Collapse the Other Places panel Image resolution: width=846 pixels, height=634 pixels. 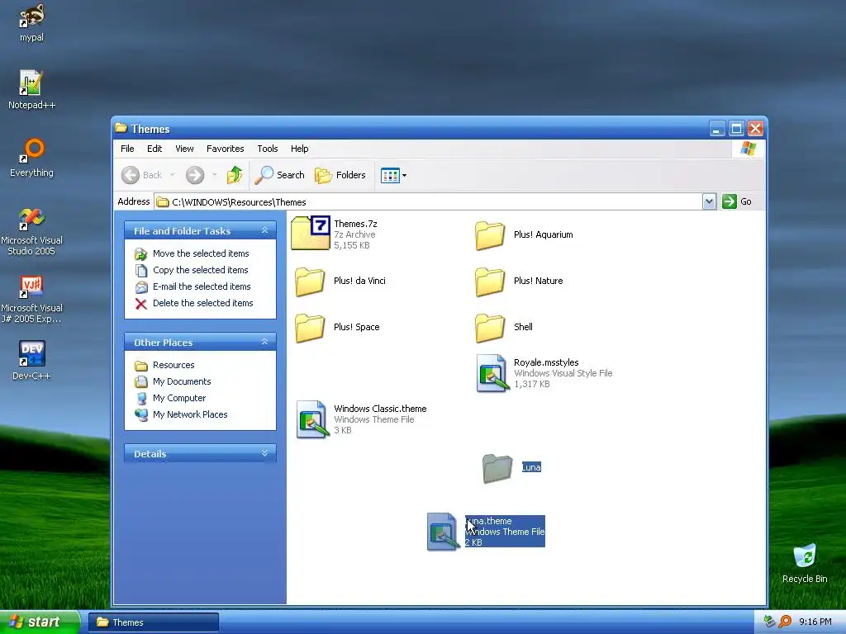coord(264,342)
